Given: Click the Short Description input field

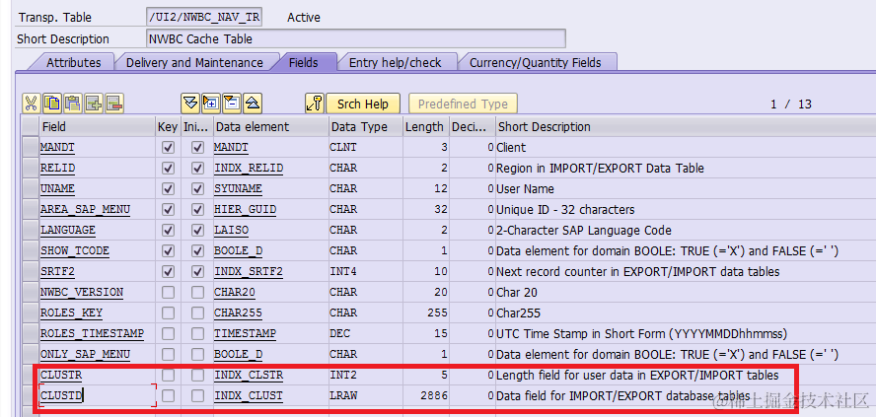Looking at the screenshot, I should click(355, 39).
